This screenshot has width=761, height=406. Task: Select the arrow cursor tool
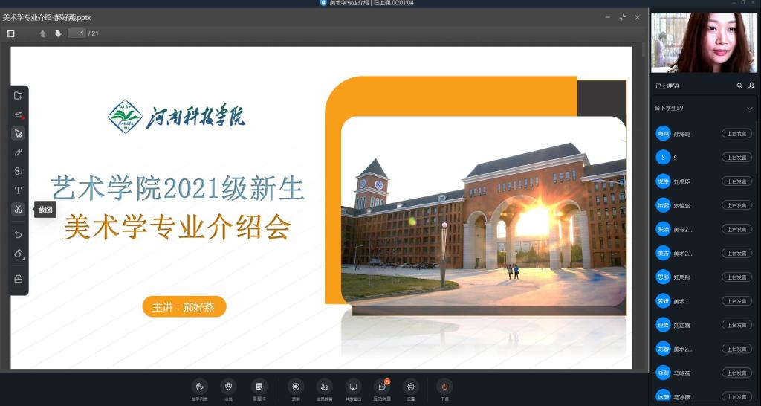19,134
